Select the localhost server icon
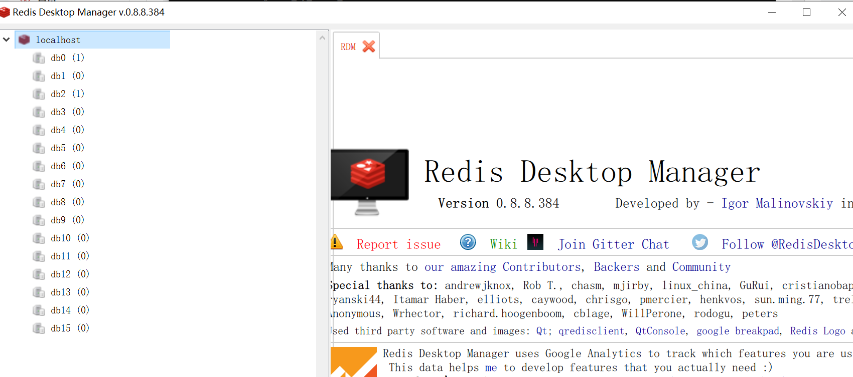This screenshot has height=377, width=853. 24,40
